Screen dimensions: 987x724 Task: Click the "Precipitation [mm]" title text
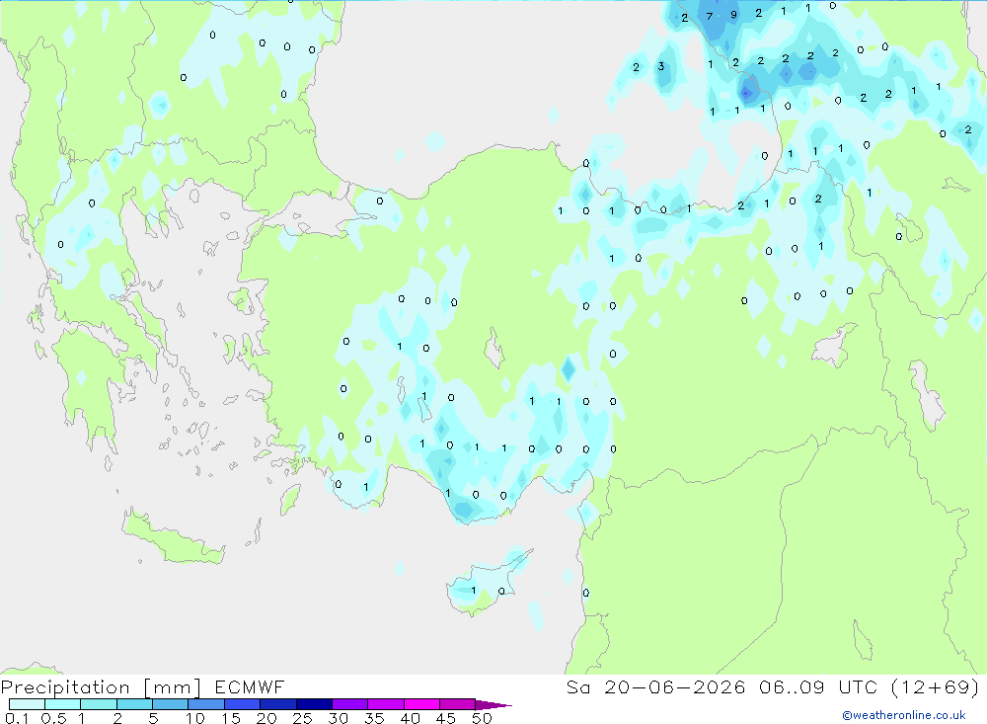(x=101, y=687)
